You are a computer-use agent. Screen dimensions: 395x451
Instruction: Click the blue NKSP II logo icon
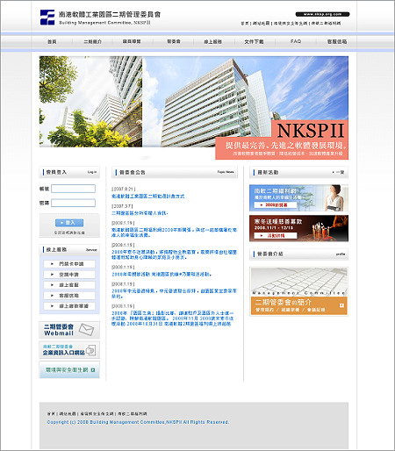coord(47,18)
